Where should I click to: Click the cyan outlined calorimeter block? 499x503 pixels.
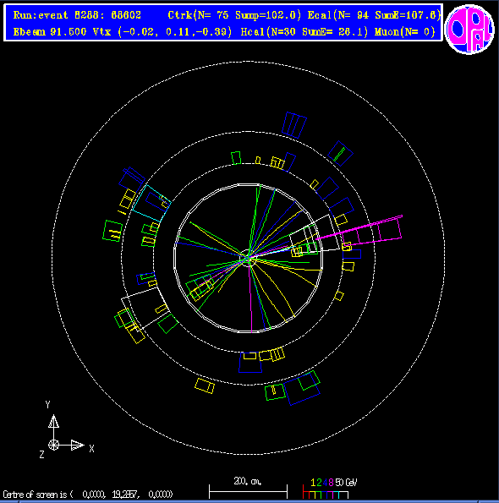[x=151, y=203]
